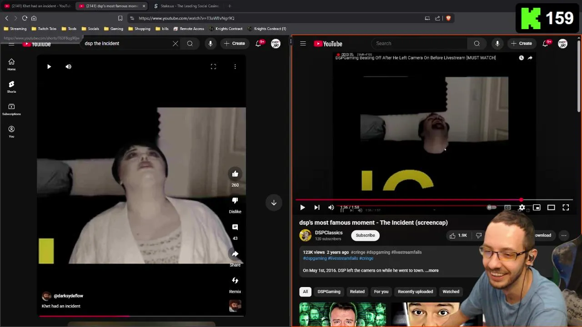Open player settings gear

tap(522, 208)
